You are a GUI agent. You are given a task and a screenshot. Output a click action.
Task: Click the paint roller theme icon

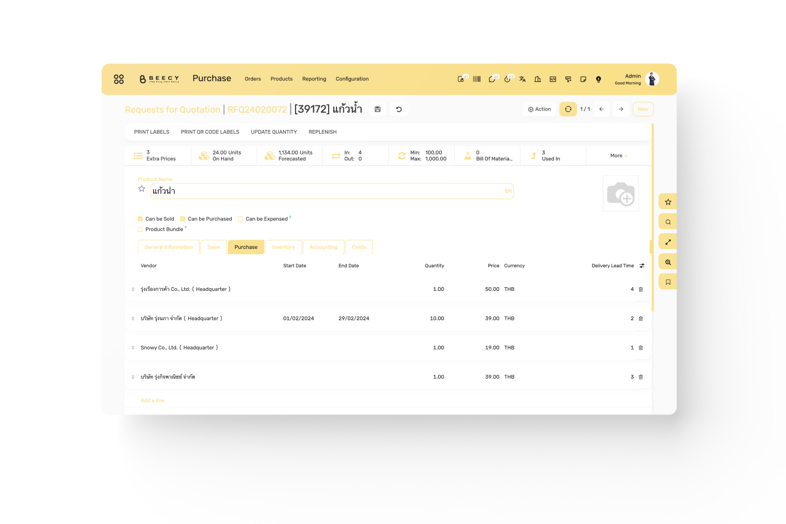(568, 79)
